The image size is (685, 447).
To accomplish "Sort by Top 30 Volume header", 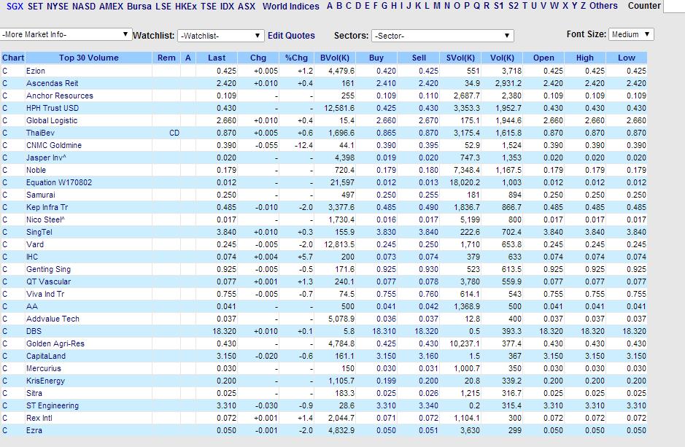I will coord(89,58).
